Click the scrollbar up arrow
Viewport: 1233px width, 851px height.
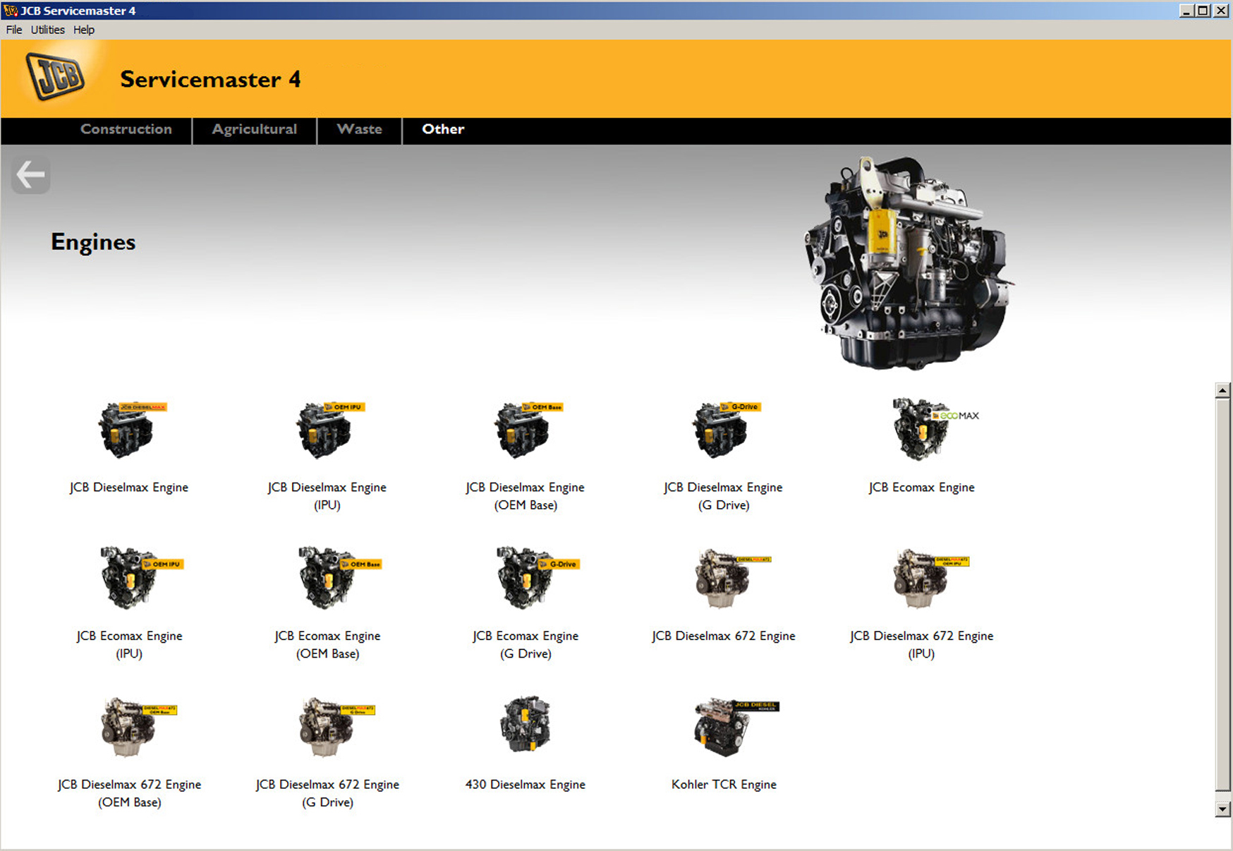(1222, 390)
